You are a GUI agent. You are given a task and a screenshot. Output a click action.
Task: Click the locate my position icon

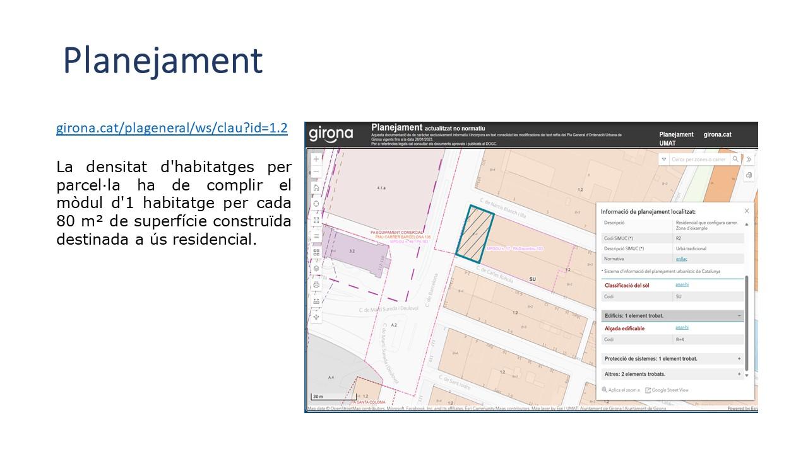(x=316, y=204)
